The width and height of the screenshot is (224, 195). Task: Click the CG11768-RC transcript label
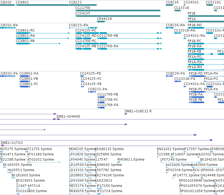pyautogui.click(x=86, y=41)
